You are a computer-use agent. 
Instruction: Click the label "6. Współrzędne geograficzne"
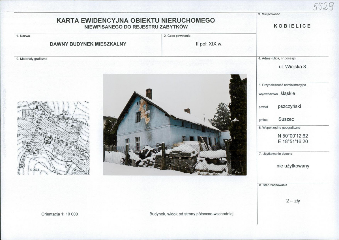click(280, 128)
